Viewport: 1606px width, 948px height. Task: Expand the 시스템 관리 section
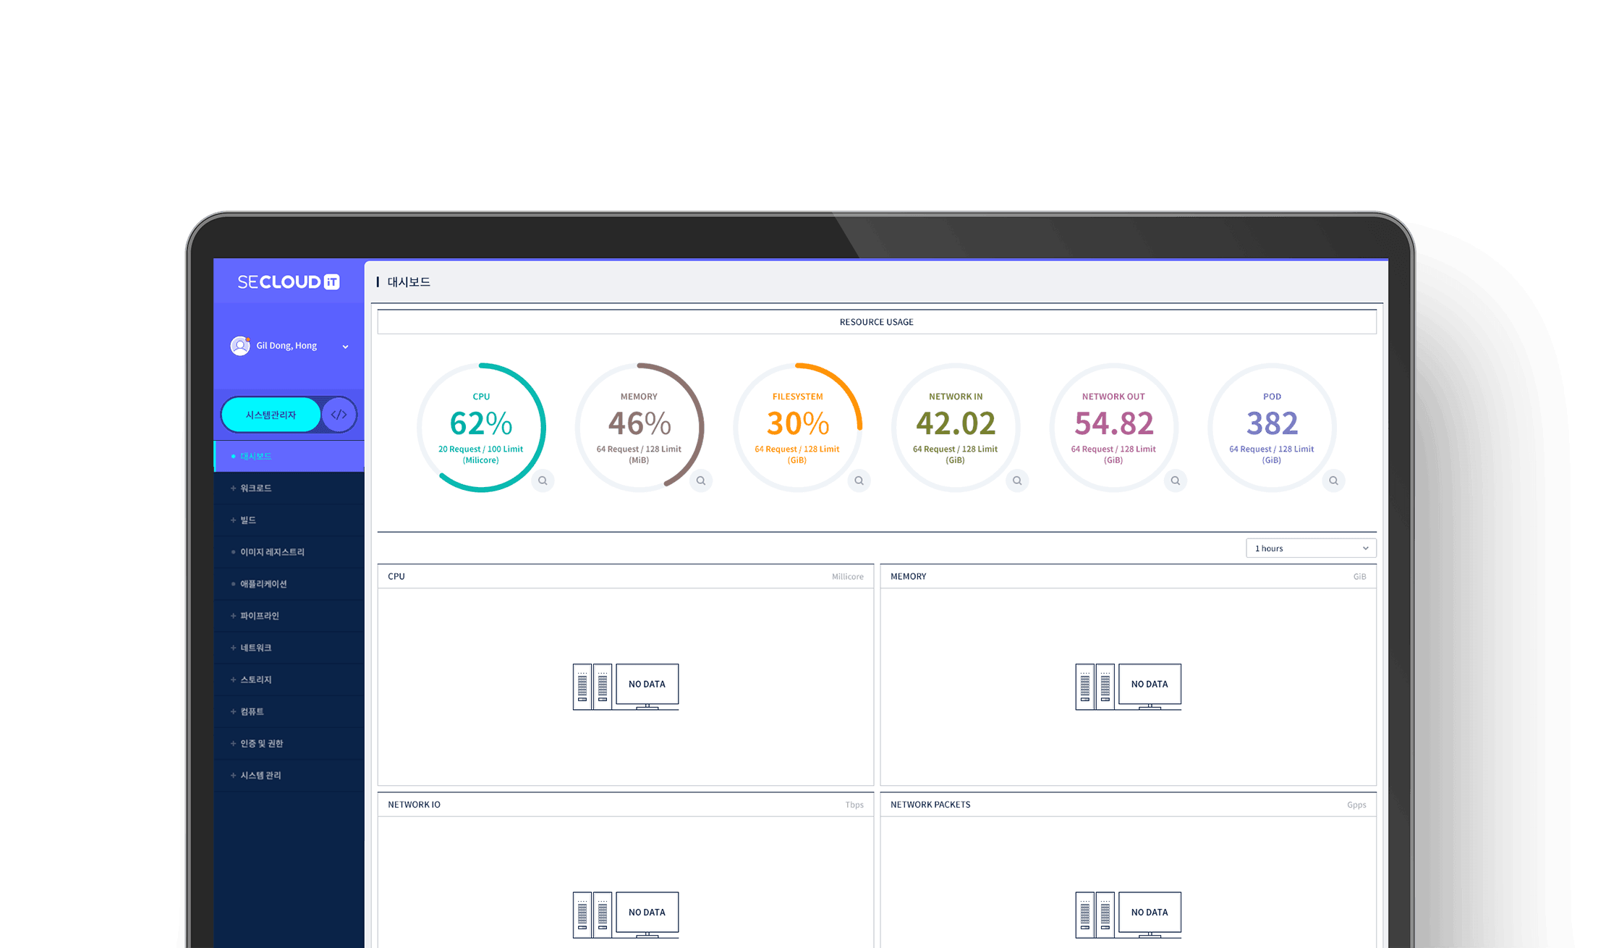tap(289, 775)
